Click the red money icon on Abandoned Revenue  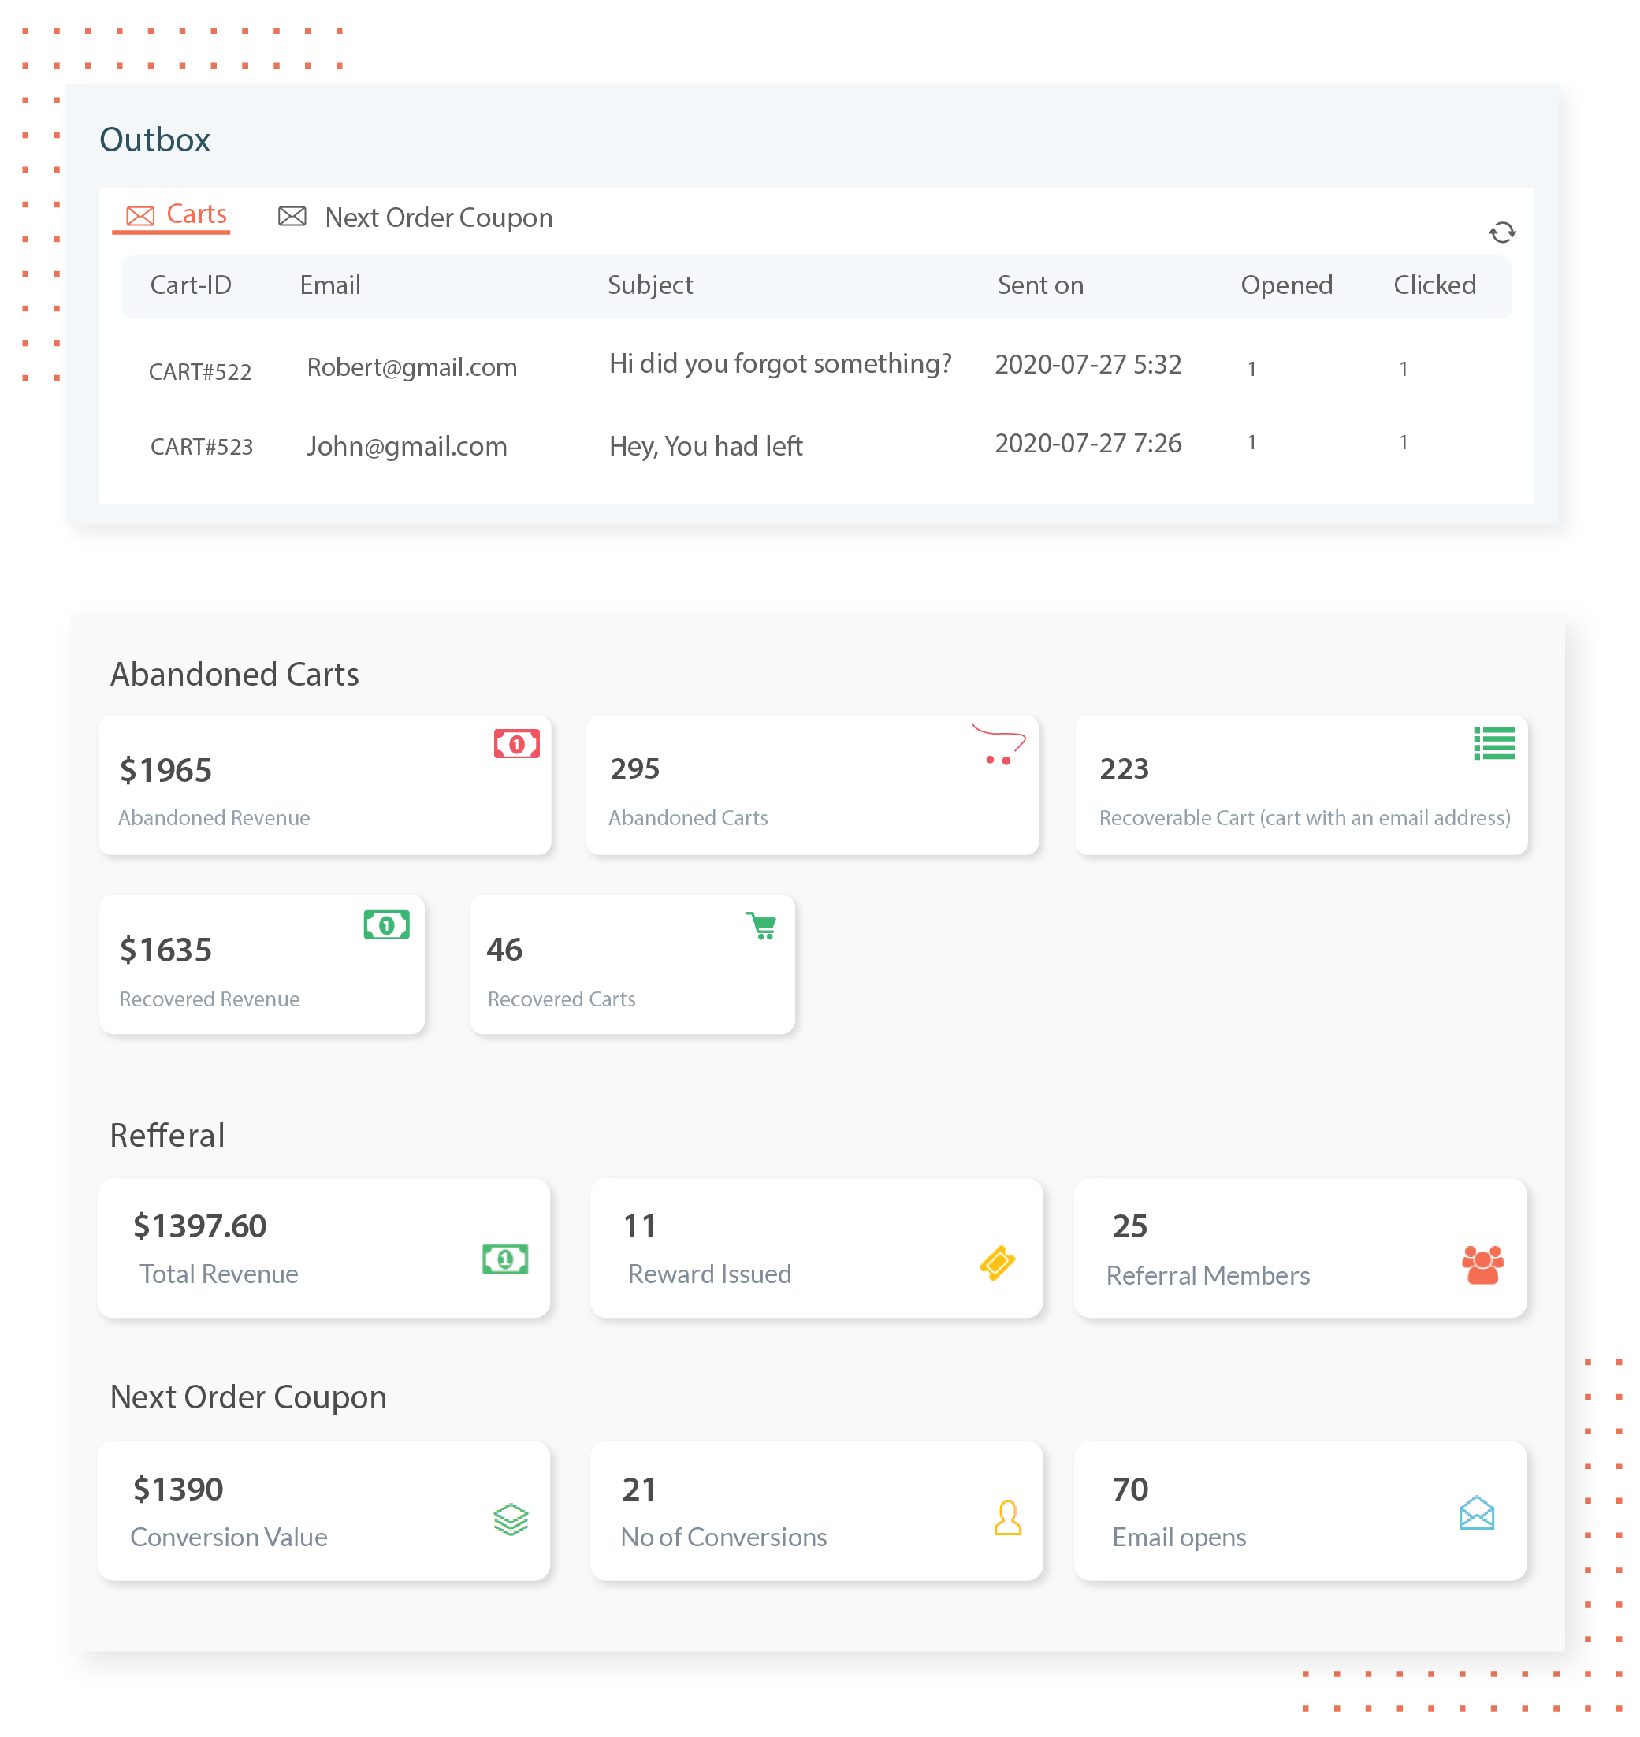tap(515, 744)
